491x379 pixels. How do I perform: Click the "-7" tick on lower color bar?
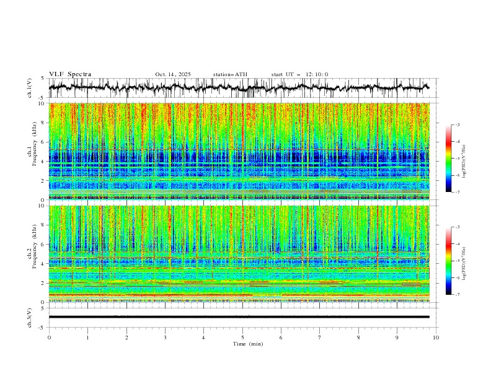(x=458, y=295)
